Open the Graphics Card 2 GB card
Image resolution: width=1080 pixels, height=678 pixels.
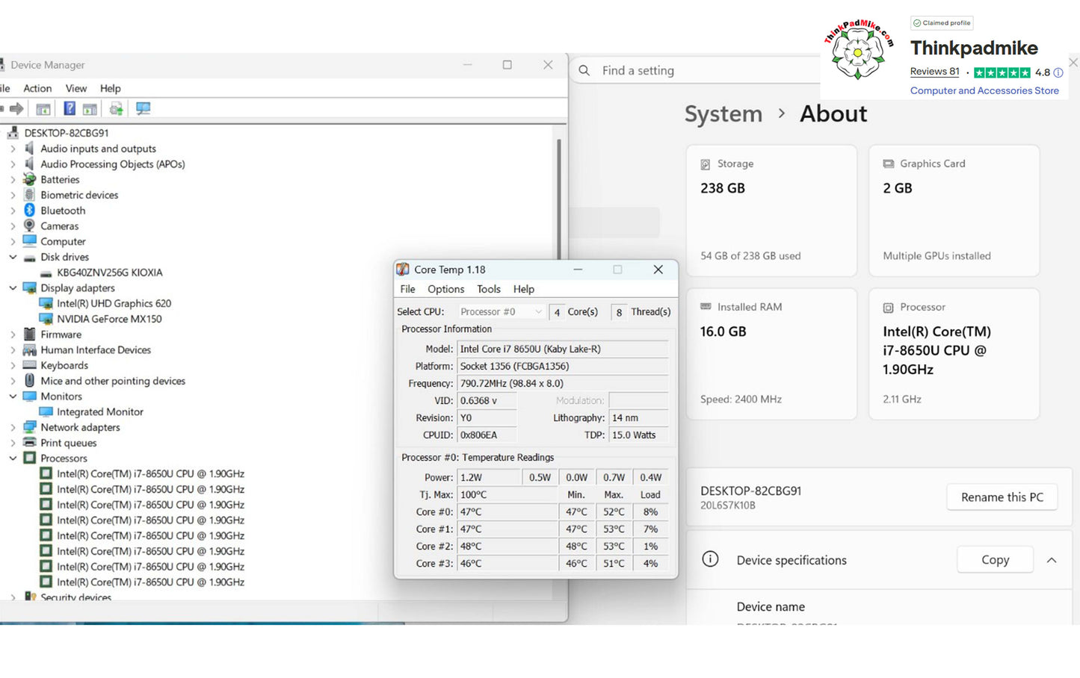(x=954, y=211)
